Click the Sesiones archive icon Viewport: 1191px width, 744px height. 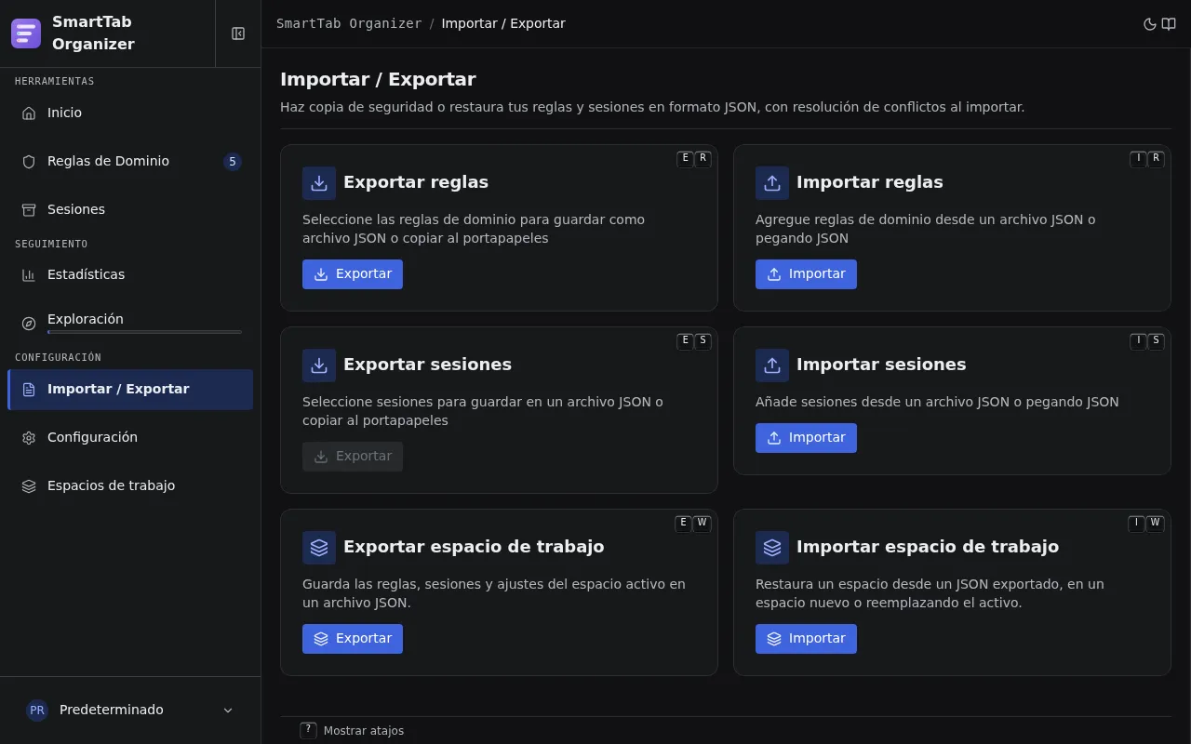click(x=29, y=209)
